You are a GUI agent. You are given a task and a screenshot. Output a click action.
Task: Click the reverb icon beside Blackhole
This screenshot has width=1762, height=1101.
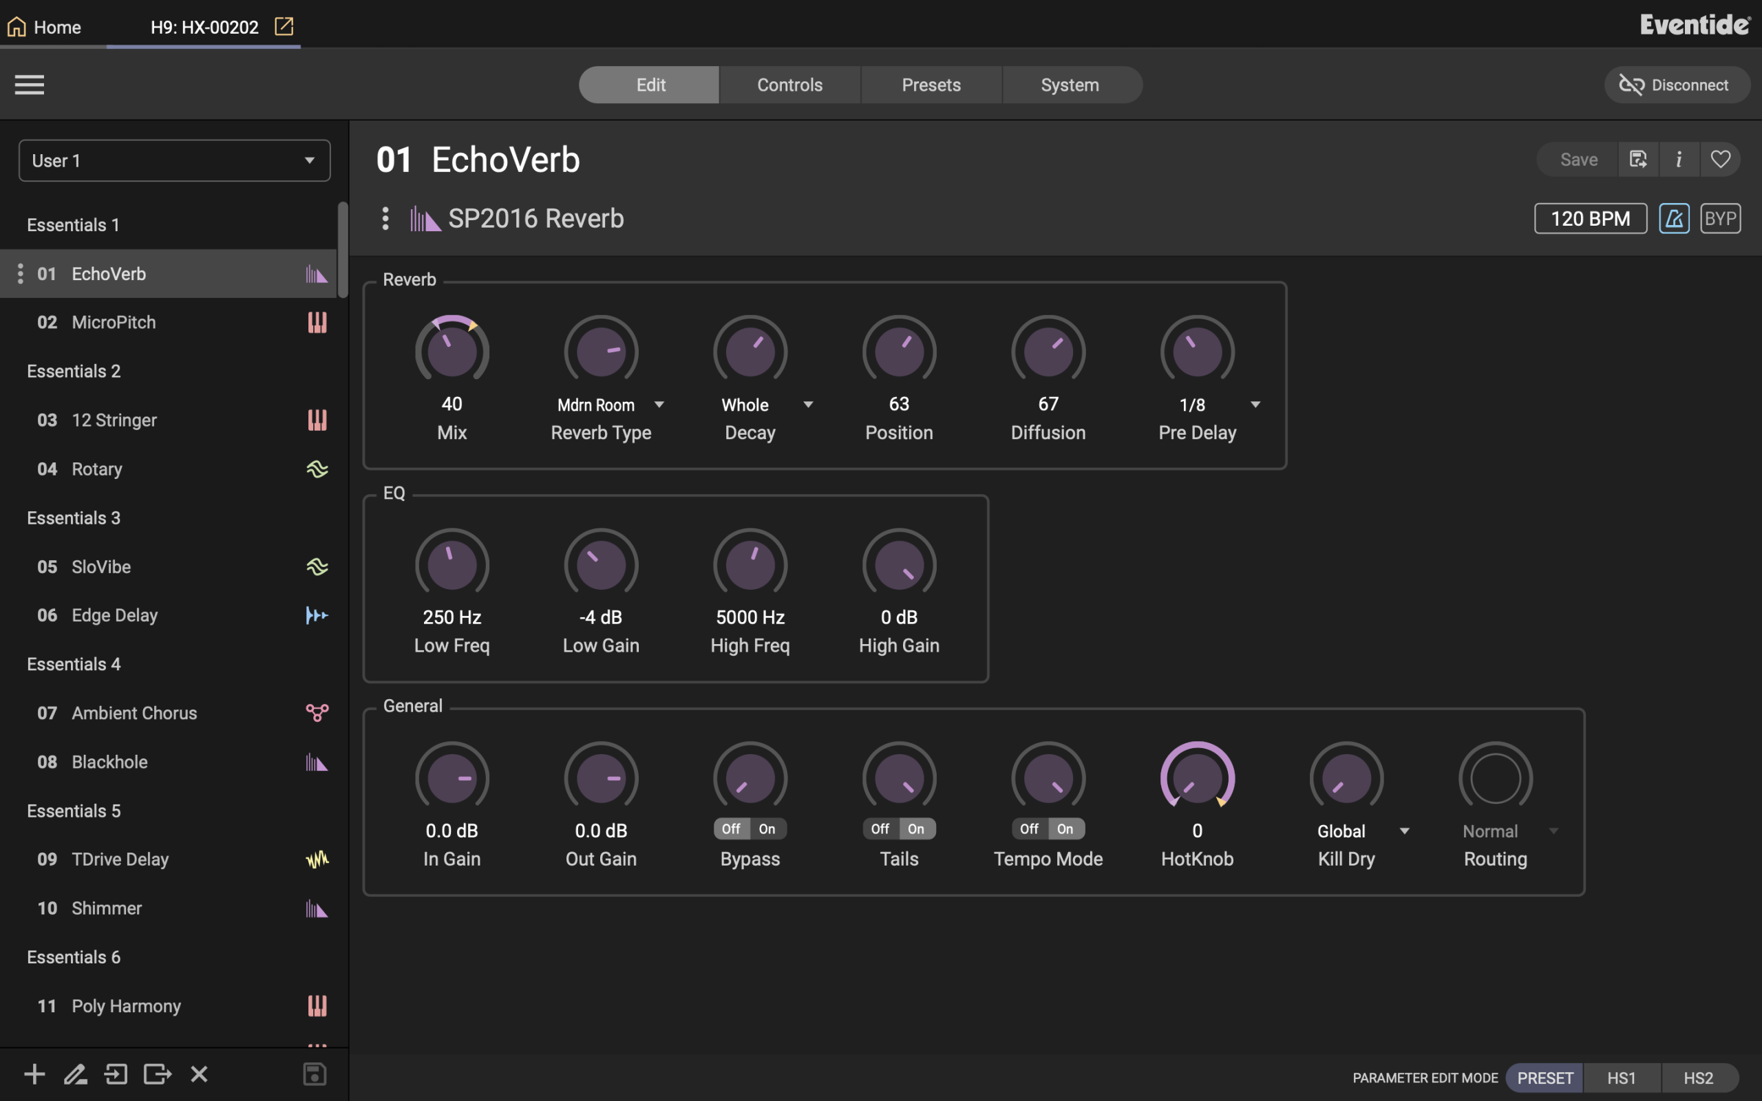(317, 762)
